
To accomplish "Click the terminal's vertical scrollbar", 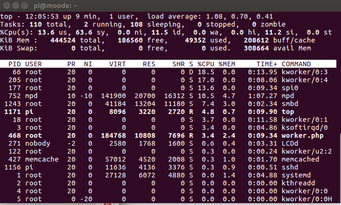I will (x=340, y=167).
